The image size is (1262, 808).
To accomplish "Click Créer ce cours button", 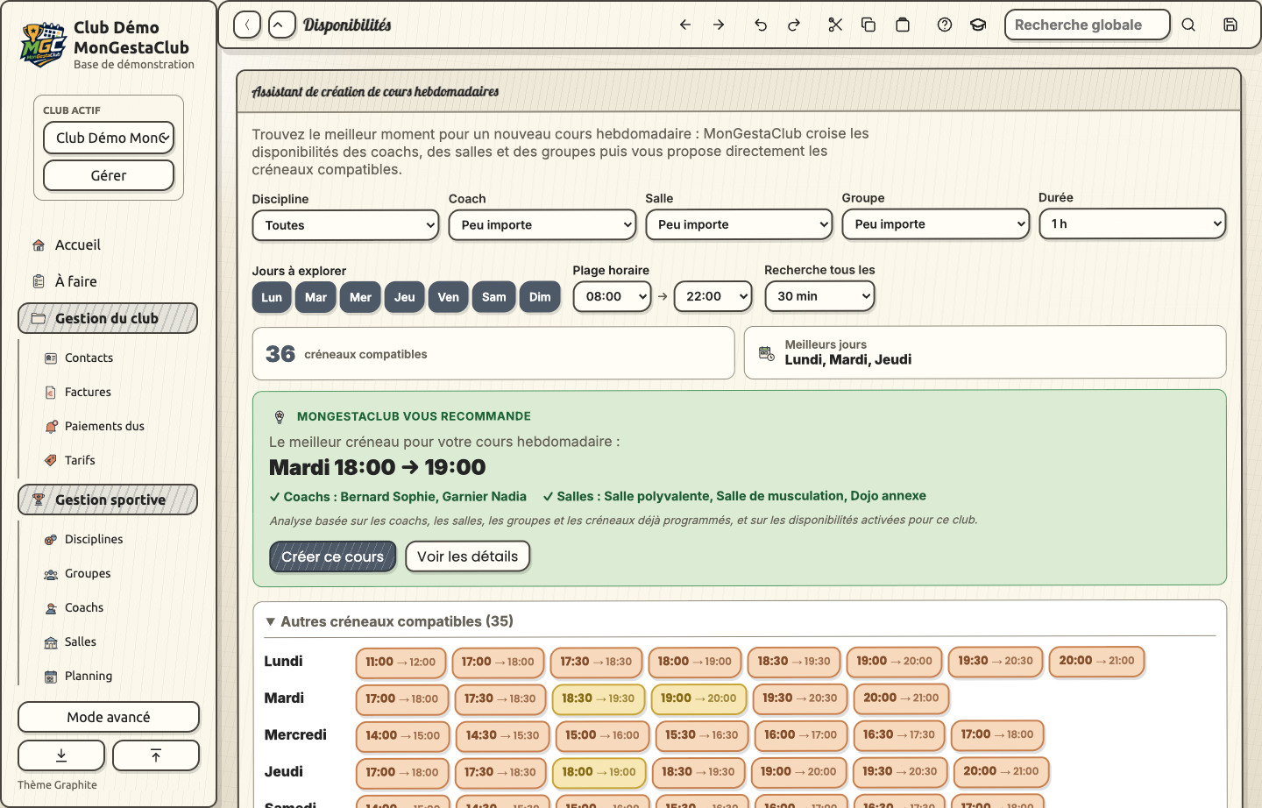I will click(333, 556).
